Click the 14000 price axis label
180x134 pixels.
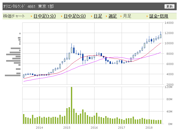coord(169,23)
